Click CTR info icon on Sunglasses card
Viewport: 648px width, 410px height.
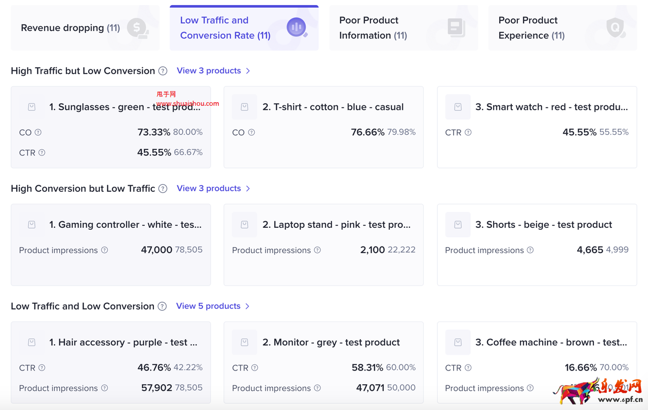click(x=42, y=153)
